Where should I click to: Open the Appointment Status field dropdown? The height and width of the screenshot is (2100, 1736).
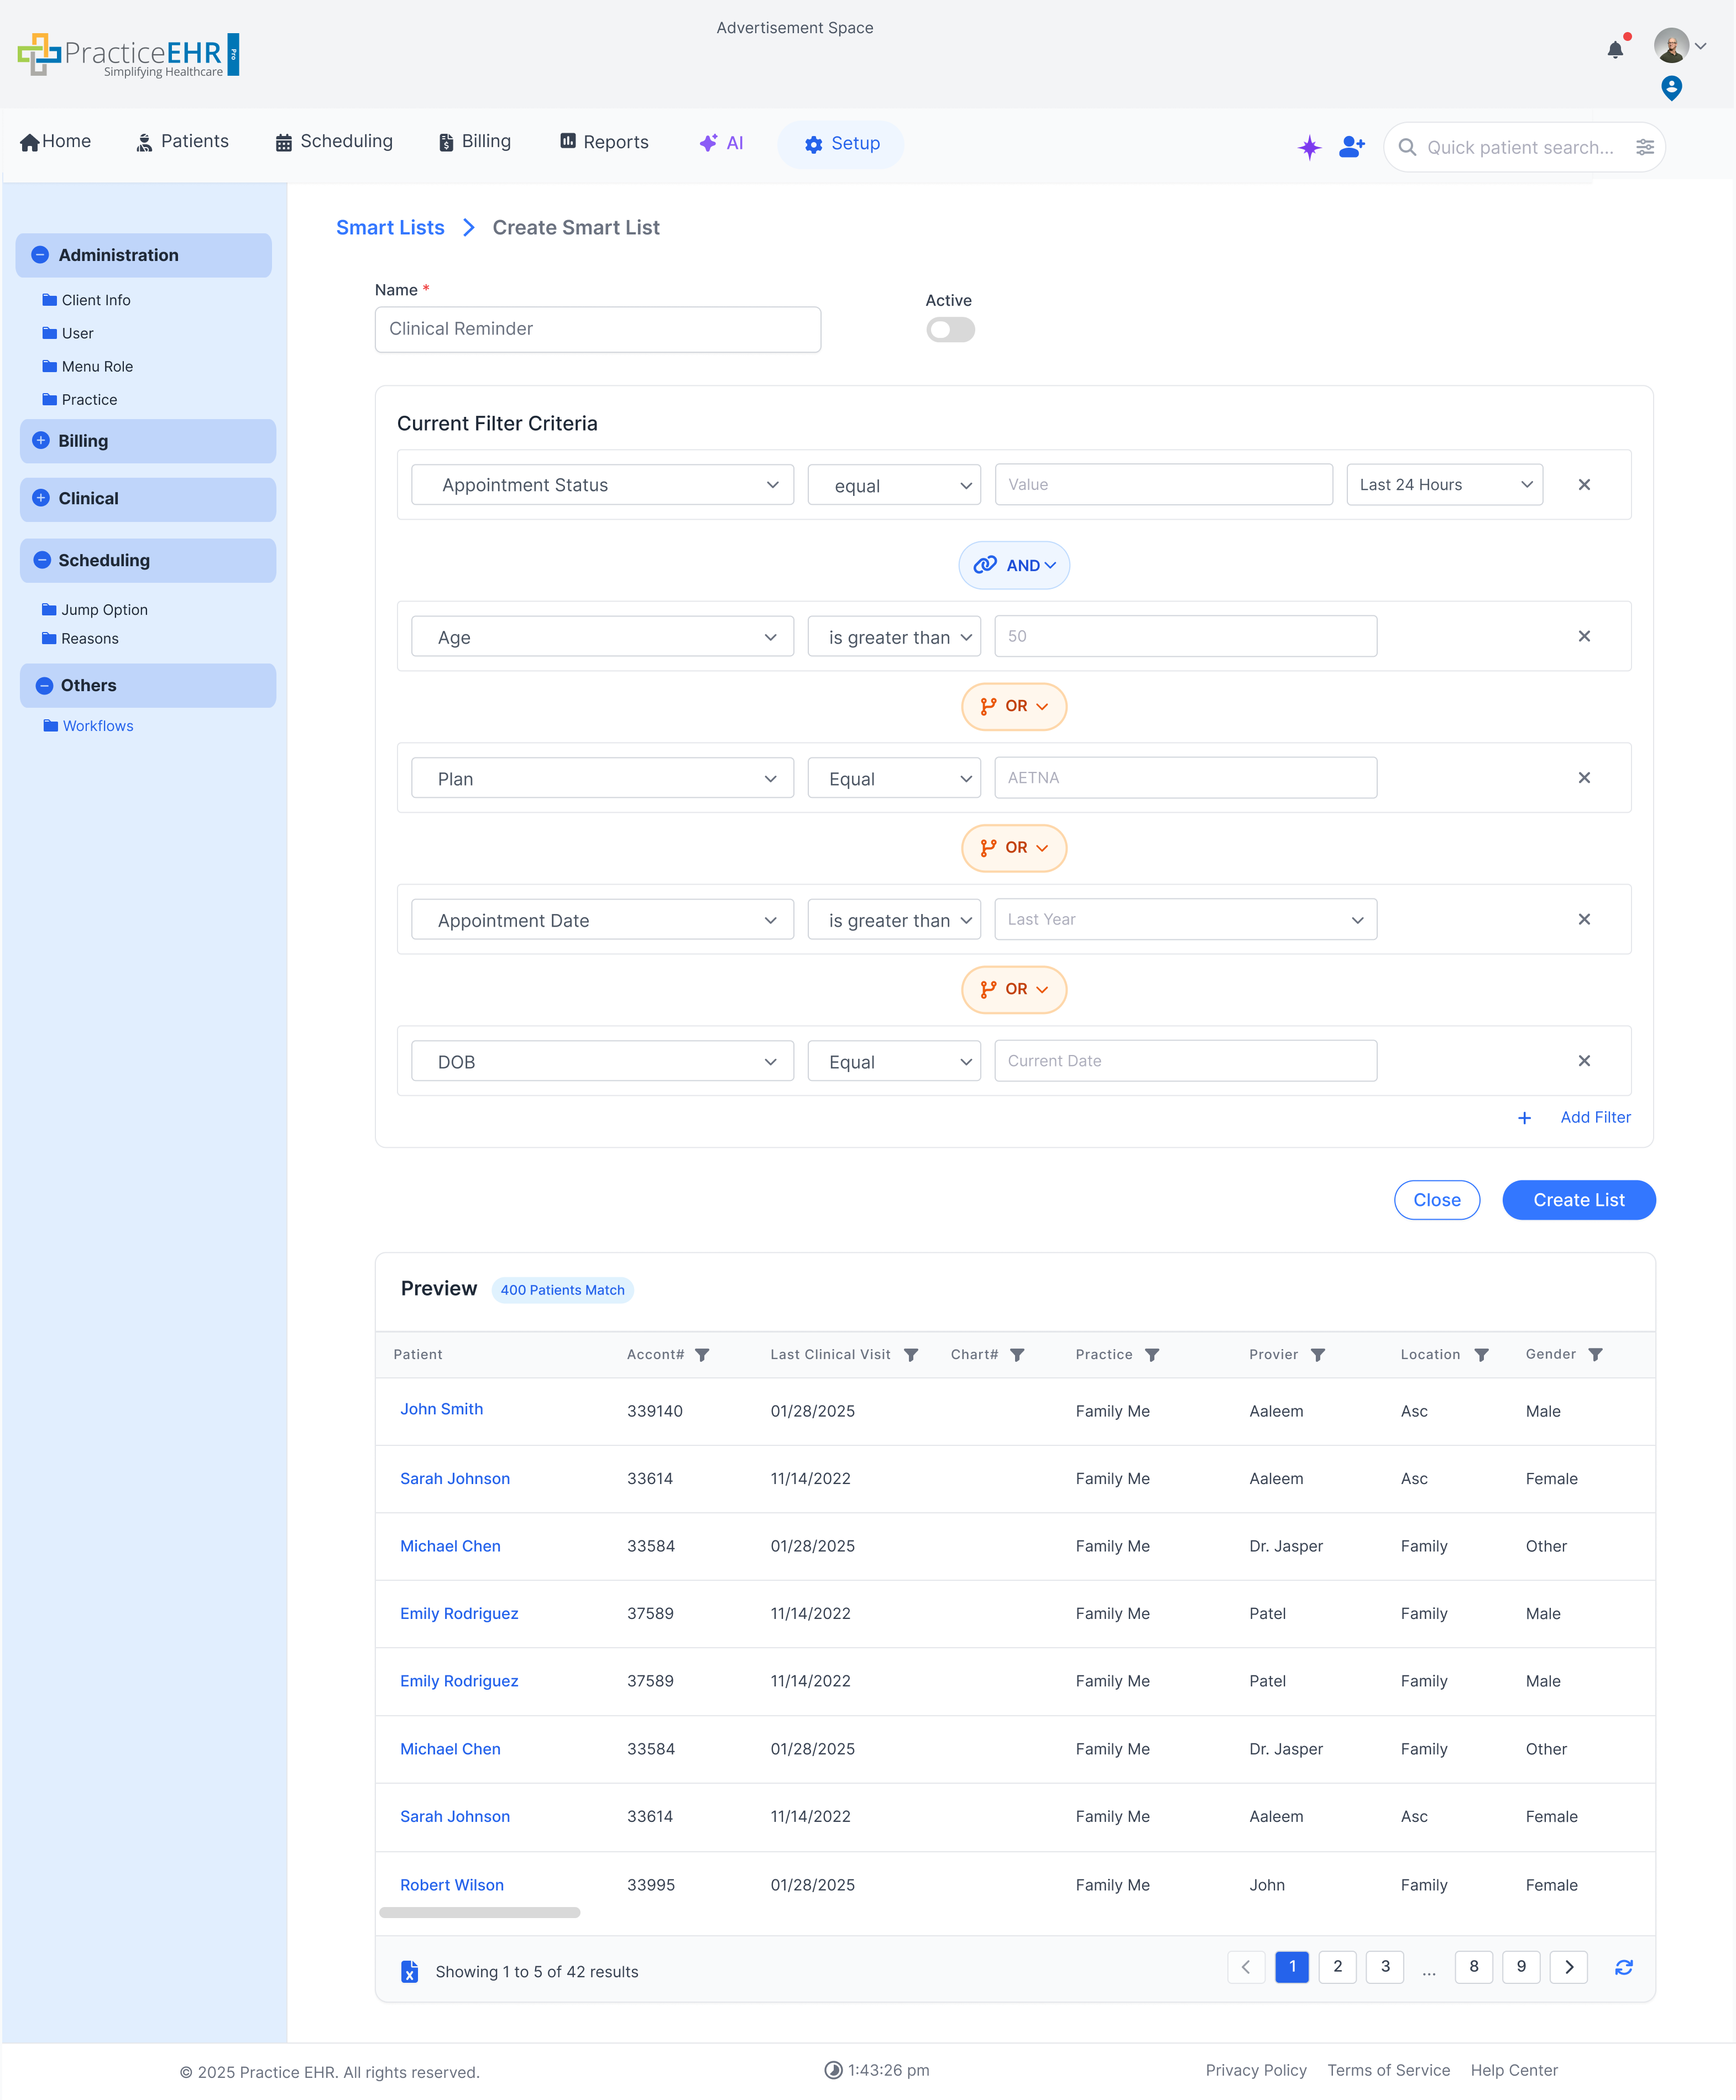[x=601, y=485]
